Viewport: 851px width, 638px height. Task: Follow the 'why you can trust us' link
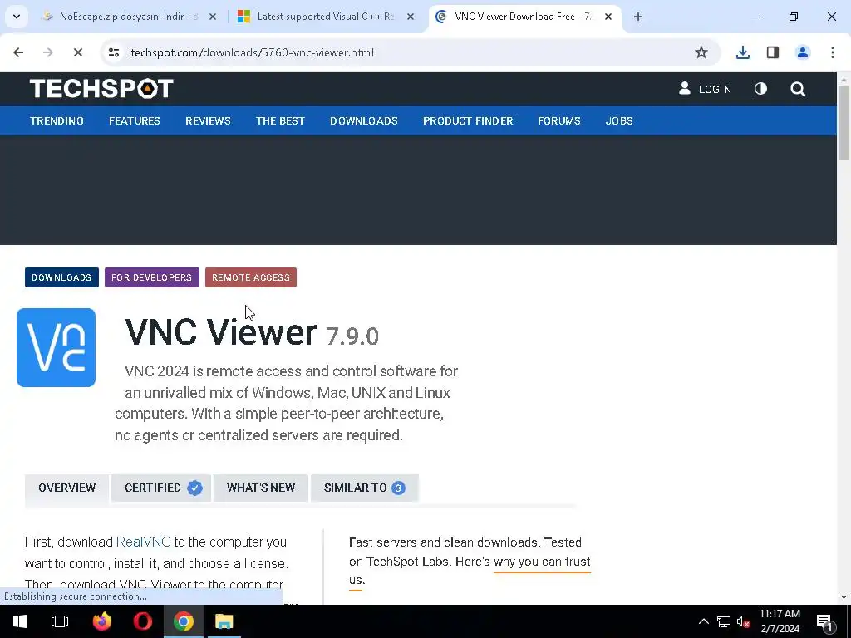coord(542,562)
